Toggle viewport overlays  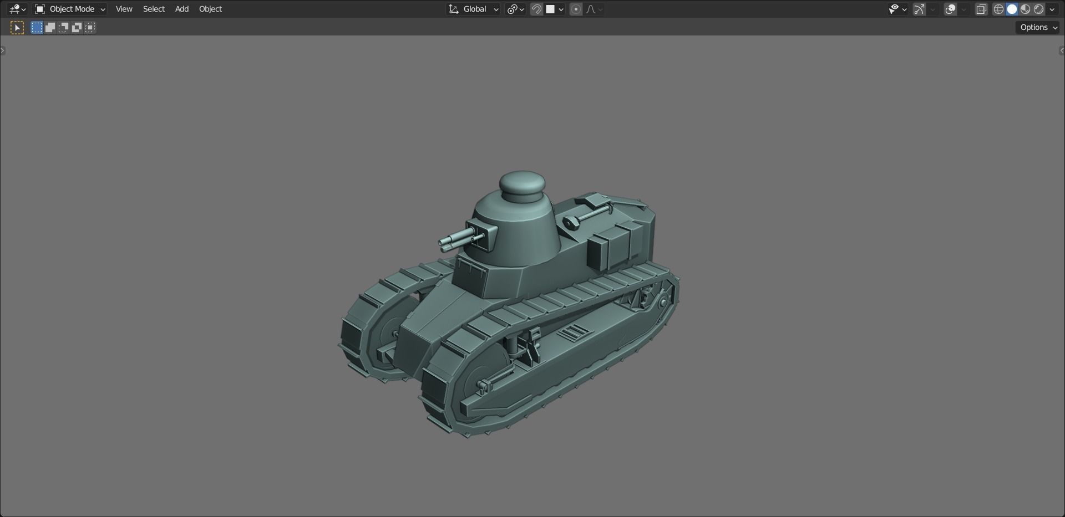[950, 9]
